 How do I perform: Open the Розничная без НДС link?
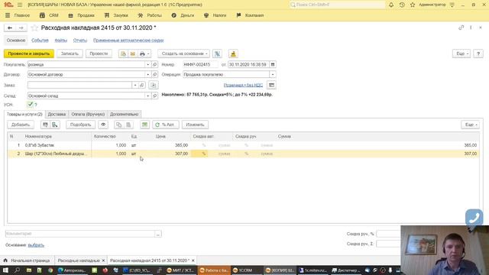tap(243, 85)
